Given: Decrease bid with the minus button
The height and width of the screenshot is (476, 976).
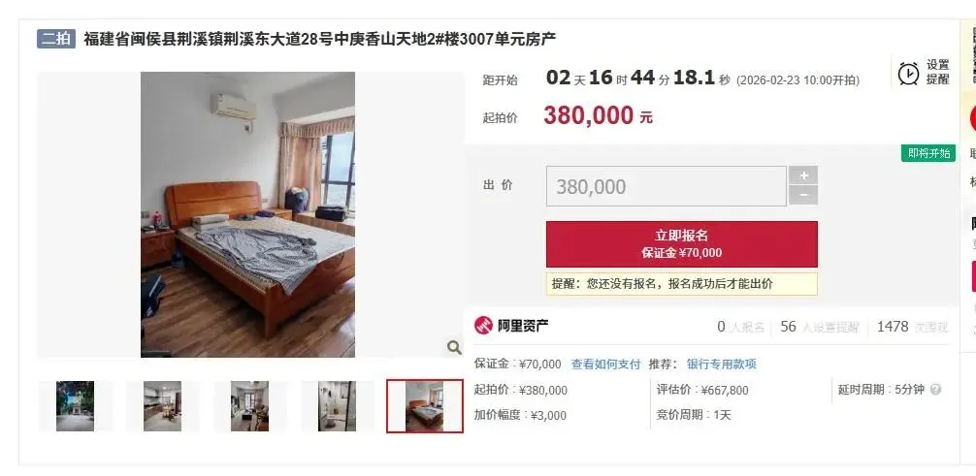Looking at the screenshot, I should 803,196.
